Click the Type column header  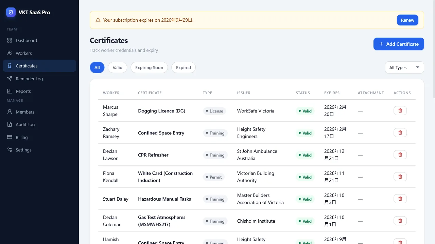click(207, 93)
